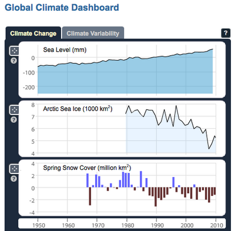The image size is (235, 231).
Task: Open help for Spring Snow Cover chart
Action: pyautogui.click(x=14, y=179)
